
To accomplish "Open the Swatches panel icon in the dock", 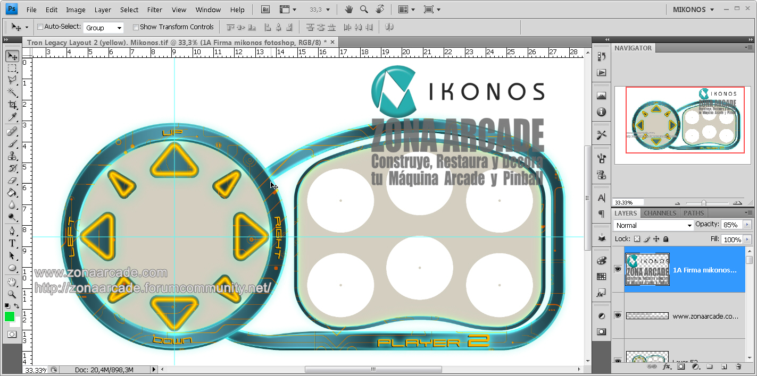I will 602,276.
